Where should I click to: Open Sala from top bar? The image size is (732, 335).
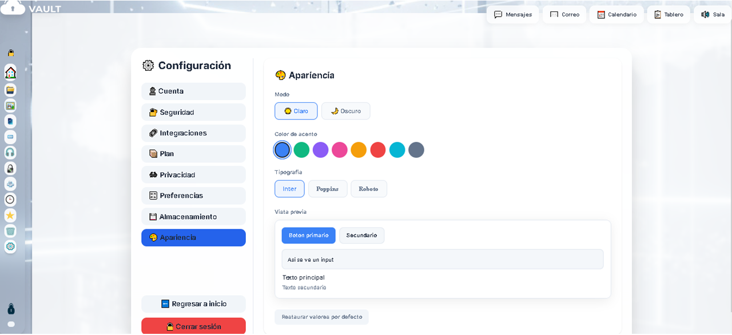713,14
